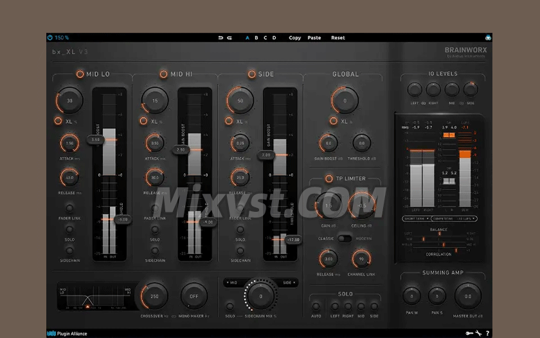Select preset slot D
Image resolution: width=540 pixels, height=338 pixels.
[x=274, y=38]
